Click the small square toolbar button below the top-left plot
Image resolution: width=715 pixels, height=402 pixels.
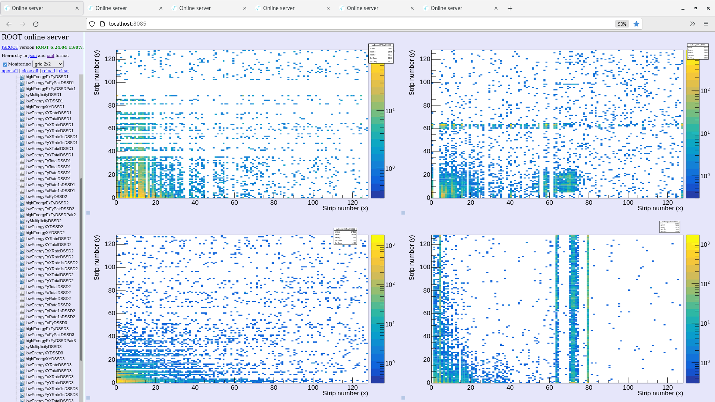point(88,213)
